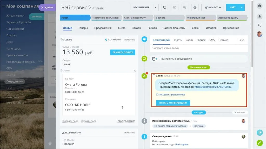The height and width of the screenshot is (149, 266).
Task: Expand the Ещё menu in timeline tabs
Action: (x=242, y=40)
